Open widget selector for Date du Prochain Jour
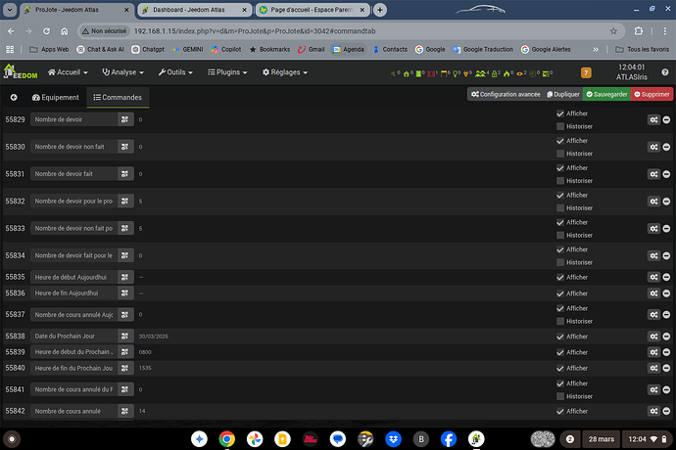This screenshot has height=450, width=676. (x=125, y=337)
